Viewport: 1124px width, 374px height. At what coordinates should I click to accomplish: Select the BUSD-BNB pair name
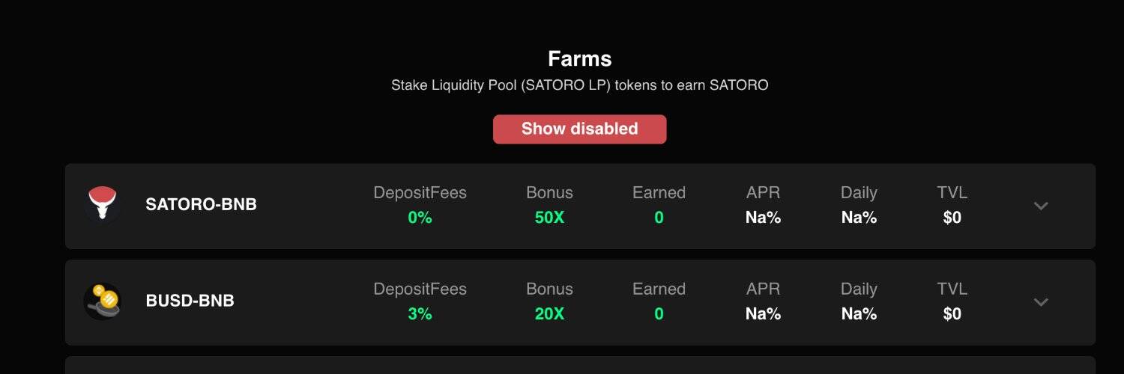[190, 301]
